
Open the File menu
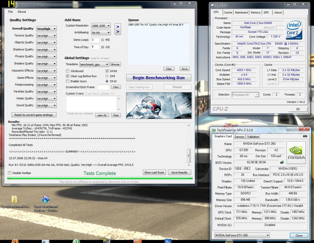[11, 12]
